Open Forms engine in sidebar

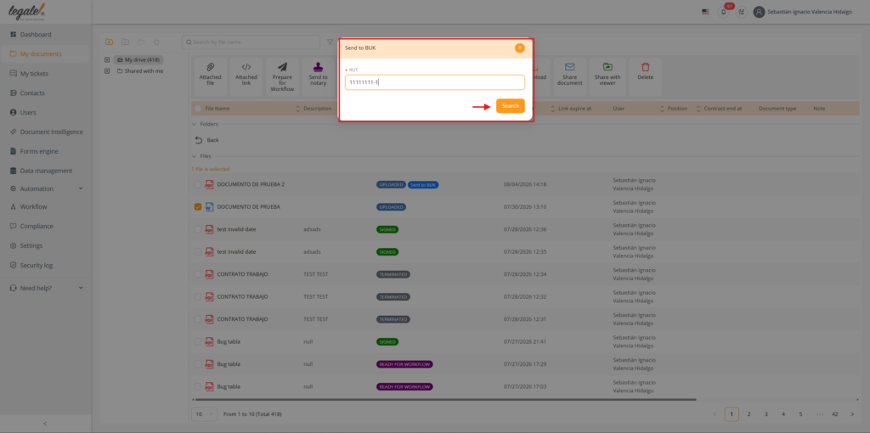point(39,151)
